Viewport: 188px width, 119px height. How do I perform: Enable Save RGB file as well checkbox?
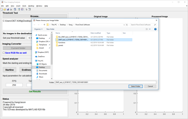(x=4, y=53)
